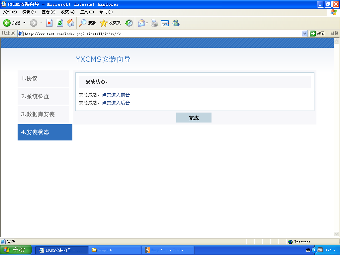Restore down the Internet Explorer window
The width and height of the screenshot is (340, 255).
328,4
